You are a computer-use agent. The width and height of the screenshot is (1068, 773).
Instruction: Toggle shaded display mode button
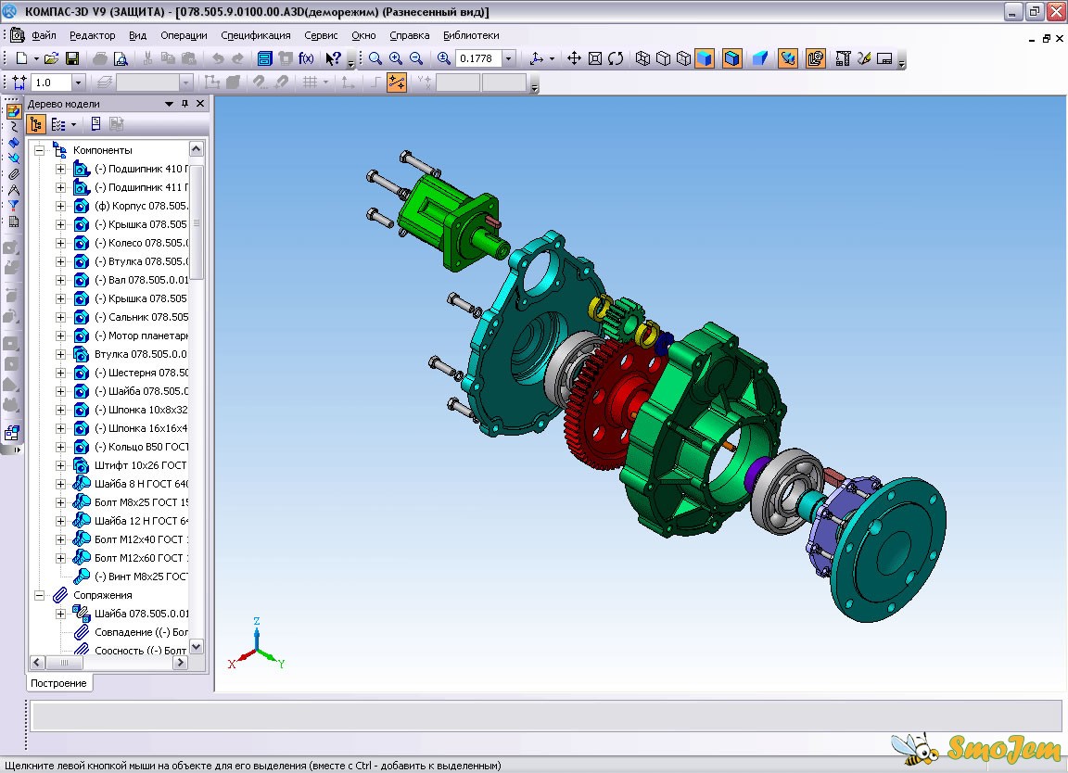click(x=705, y=58)
